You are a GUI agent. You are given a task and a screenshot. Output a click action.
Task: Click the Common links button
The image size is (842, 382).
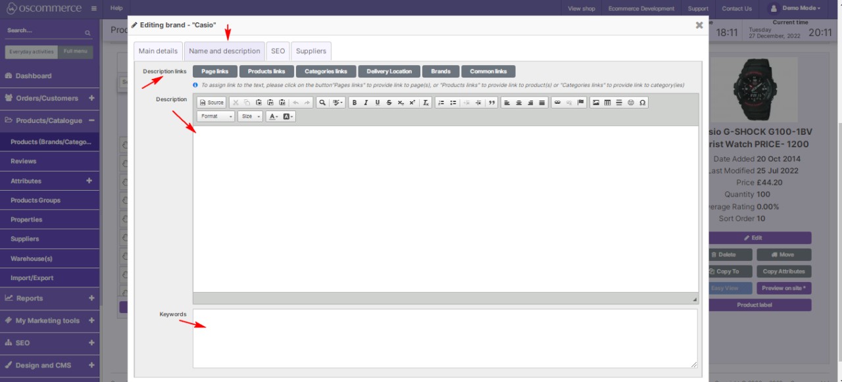click(488, 72)
